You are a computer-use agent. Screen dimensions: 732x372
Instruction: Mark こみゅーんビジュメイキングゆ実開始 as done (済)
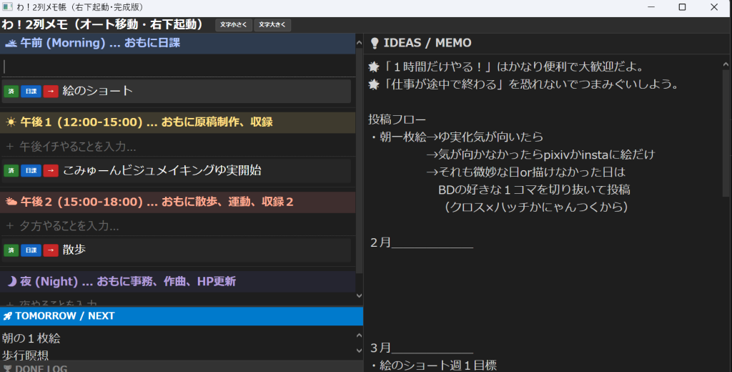(11, 170)
